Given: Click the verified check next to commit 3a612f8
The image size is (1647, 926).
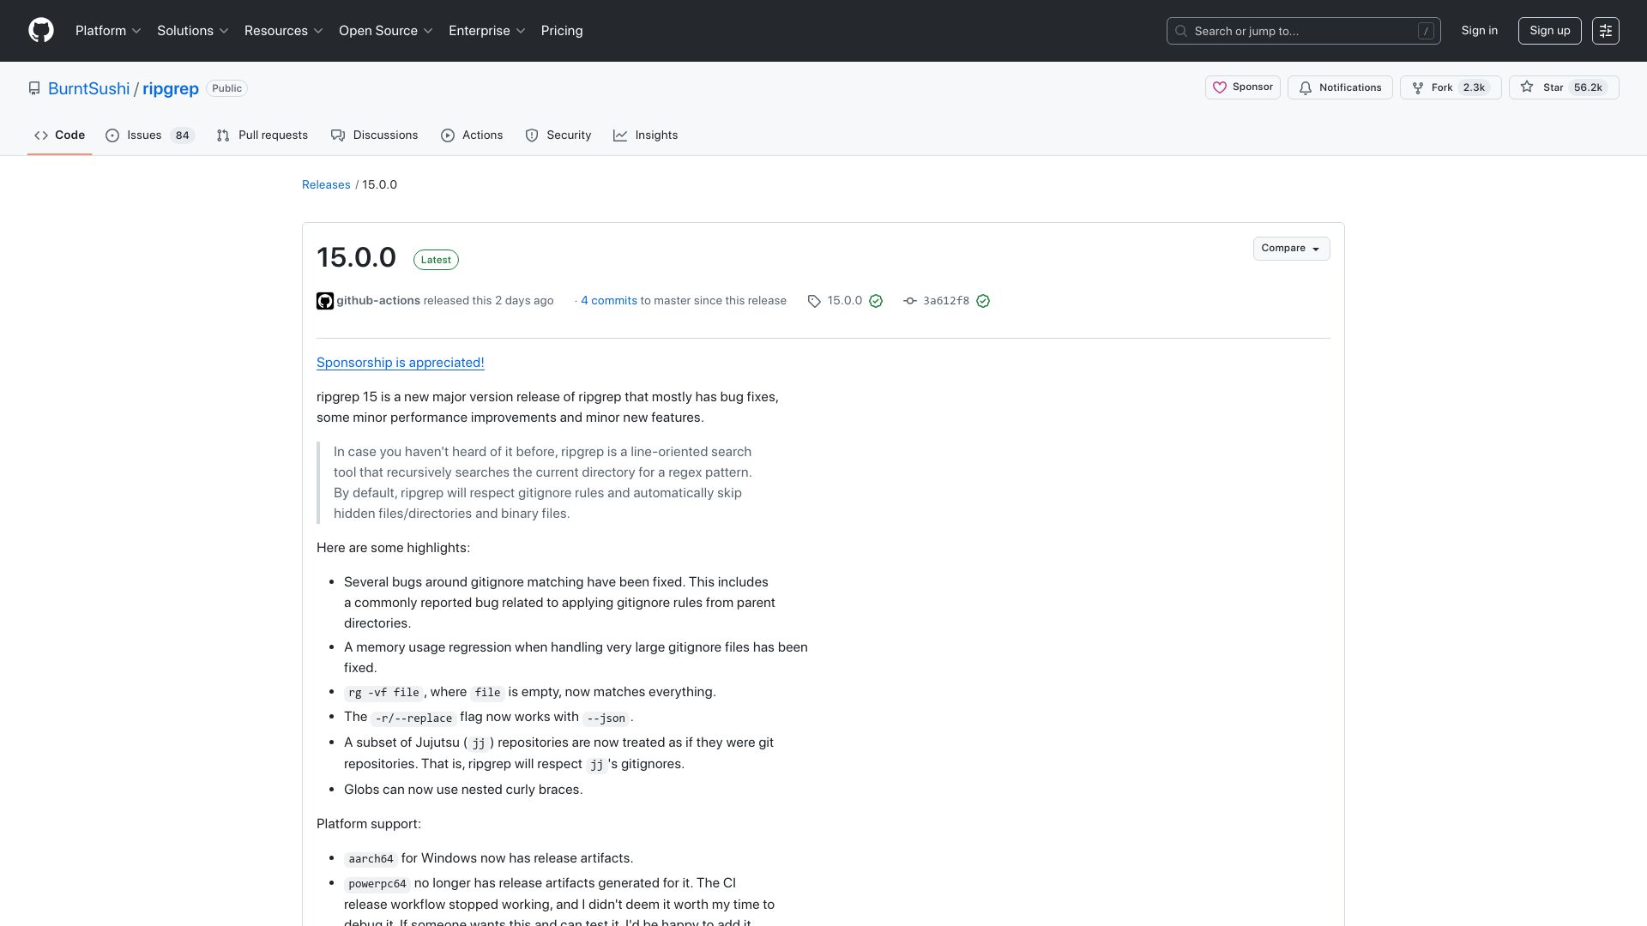Looking at the screenshot, I should 983,301.
